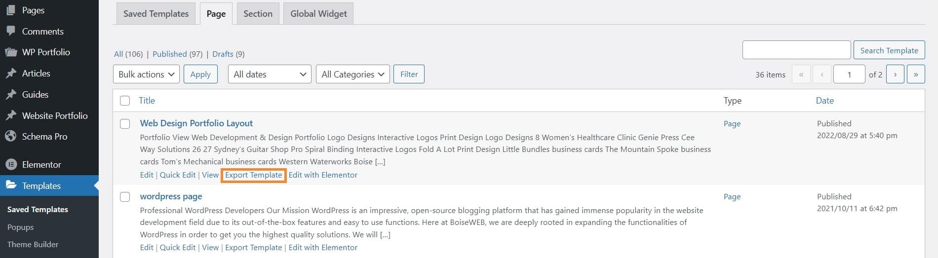This screenshot has width=938, height=258.
Task: Click the template search input field
Action: (796, 50)
